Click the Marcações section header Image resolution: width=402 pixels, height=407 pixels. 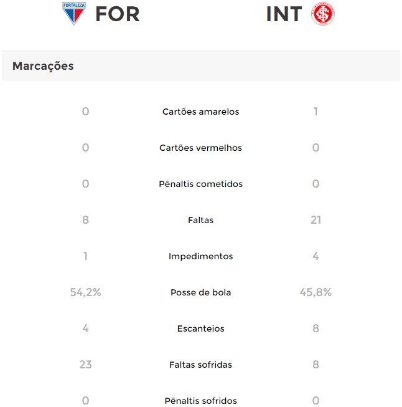(43, 66)
